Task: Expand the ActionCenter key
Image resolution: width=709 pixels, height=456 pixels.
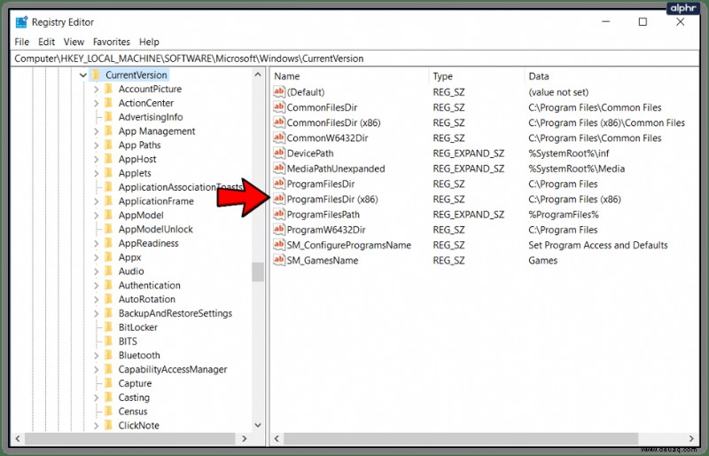Action: (96, 103)
